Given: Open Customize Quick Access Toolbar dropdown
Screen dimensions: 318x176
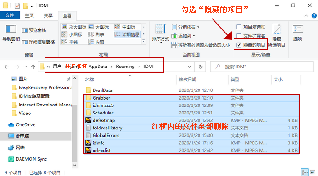Looking at the screenshot, I should (x=32, y=6).
